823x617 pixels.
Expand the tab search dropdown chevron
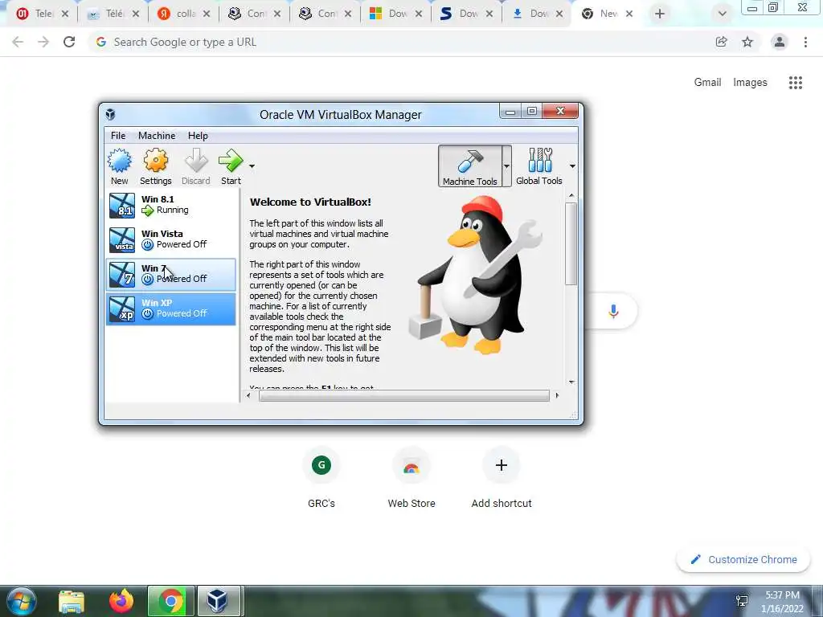coord(723,14)
